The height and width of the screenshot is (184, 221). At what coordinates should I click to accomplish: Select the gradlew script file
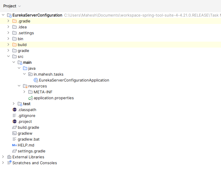coord(25,133)
